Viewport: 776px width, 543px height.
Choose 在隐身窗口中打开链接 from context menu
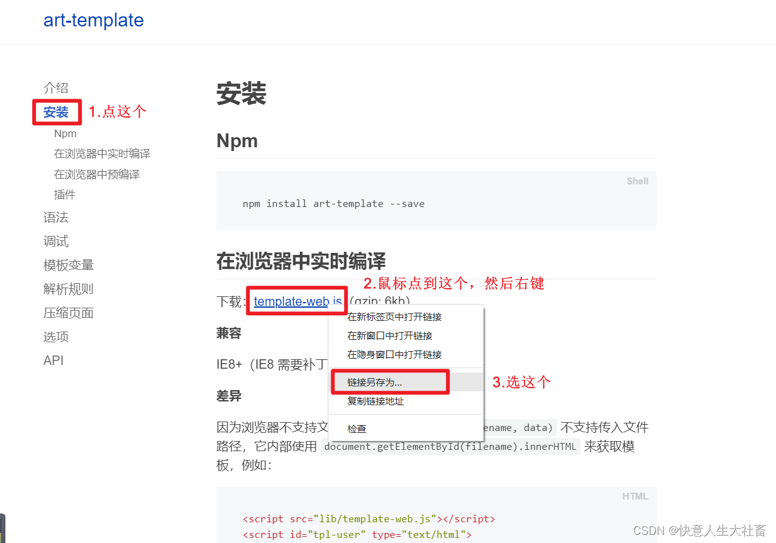406,355
